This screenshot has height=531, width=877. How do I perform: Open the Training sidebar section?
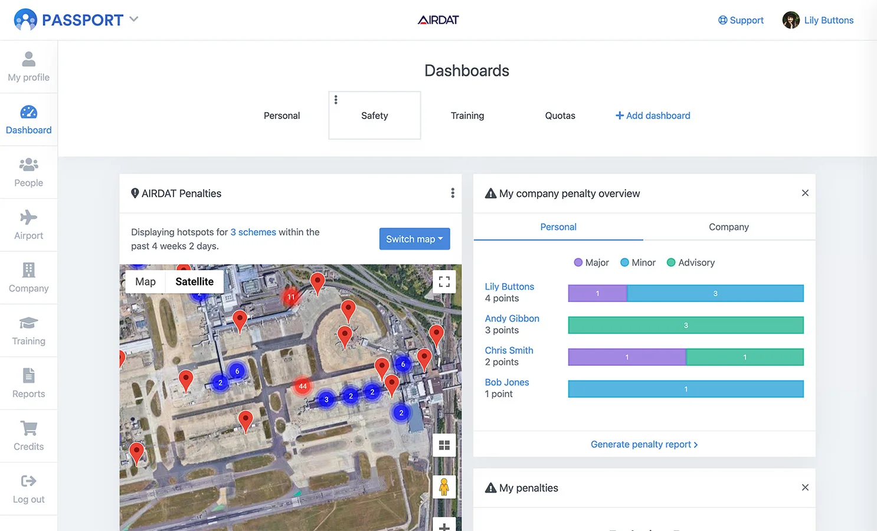click(28, 330)
